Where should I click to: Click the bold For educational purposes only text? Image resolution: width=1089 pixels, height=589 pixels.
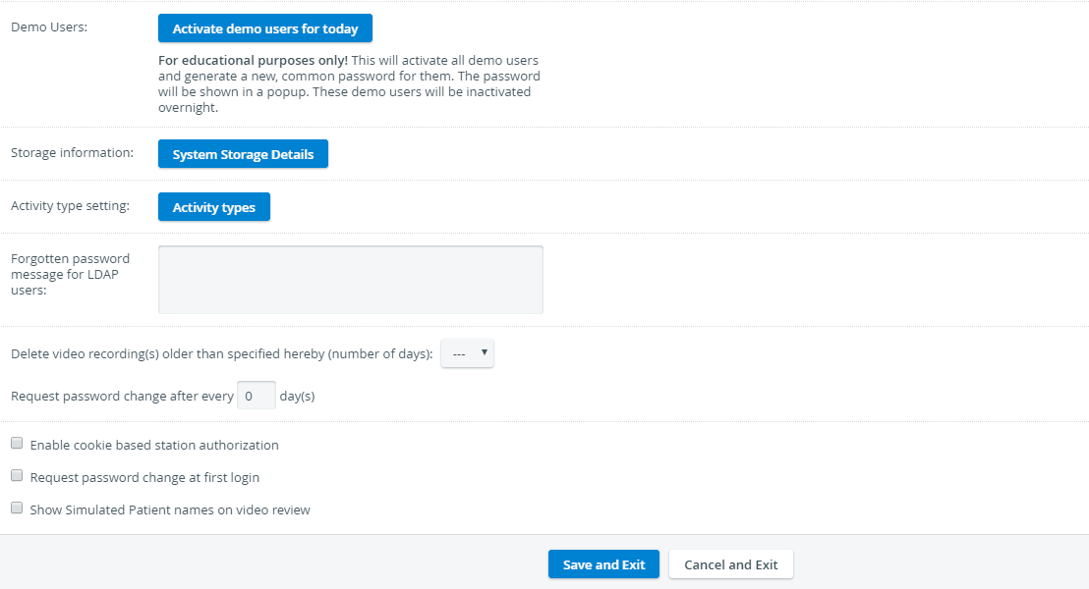coord(253,60)
